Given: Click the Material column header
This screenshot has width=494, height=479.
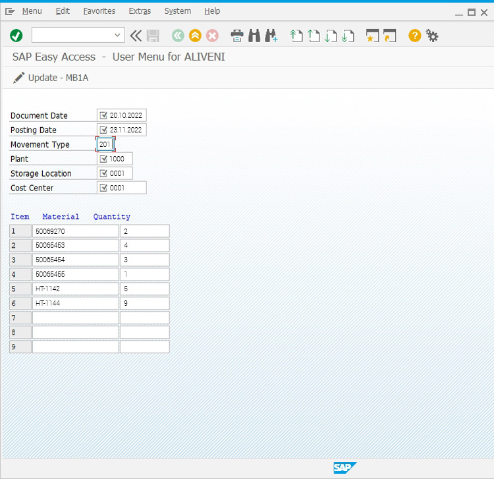Looking at the screenshot, I should (61, 217).
